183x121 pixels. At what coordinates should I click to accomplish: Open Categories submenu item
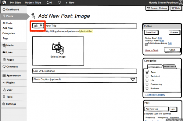(x=9, y=33)
